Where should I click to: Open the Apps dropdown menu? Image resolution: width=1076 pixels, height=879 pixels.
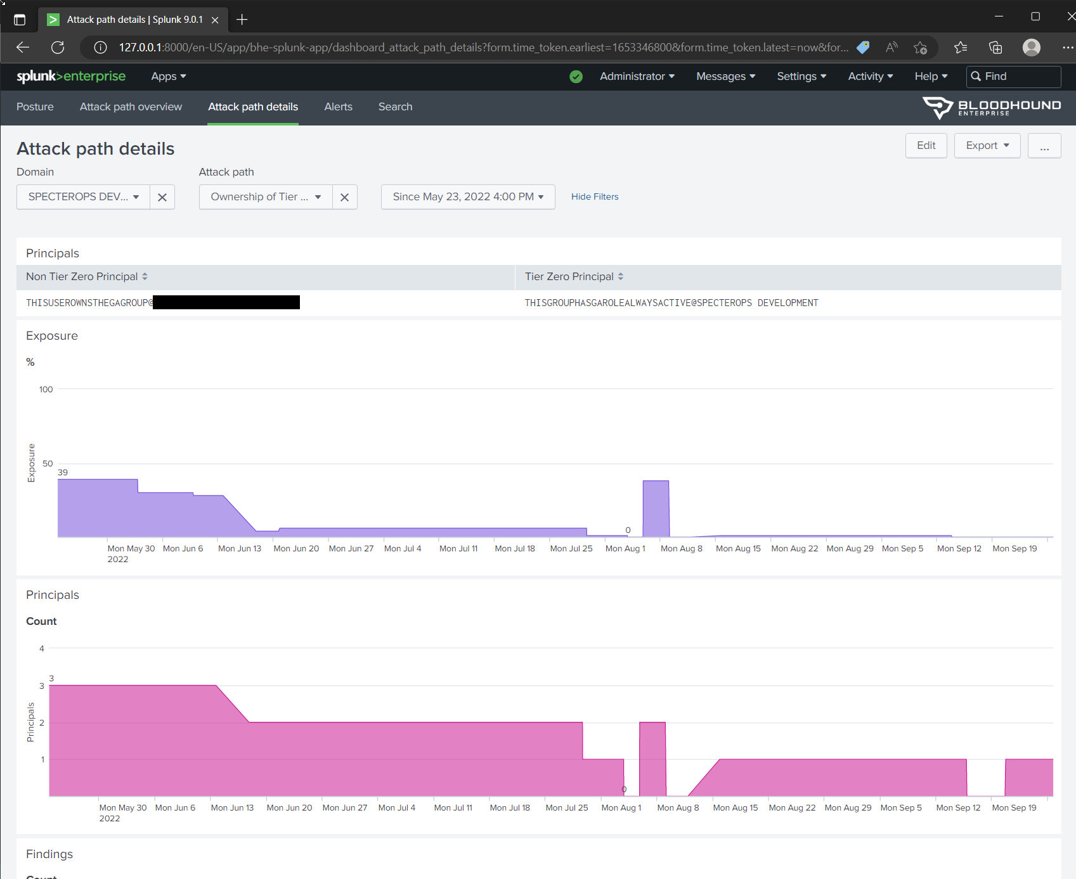coord(169,76)
